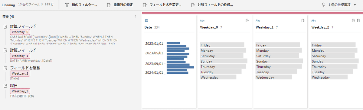This screenshot has height=110, width=363.
Task: Click the calculated field icon on Weekday_0 card
Action: tap(247, 20)
